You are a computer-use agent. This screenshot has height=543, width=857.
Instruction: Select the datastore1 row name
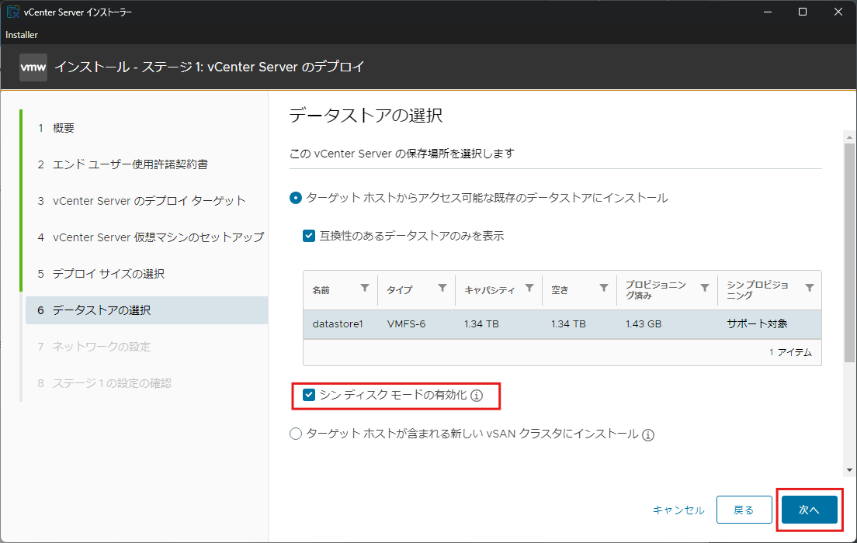tap(338, 324)
